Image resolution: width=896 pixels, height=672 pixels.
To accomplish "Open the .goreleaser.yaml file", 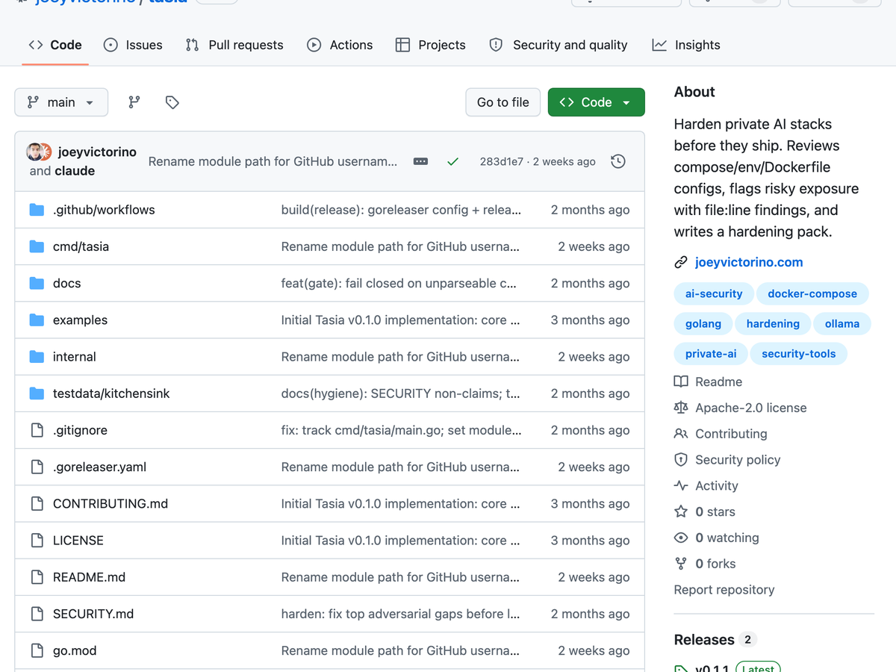I will click(x=99, y=467).
